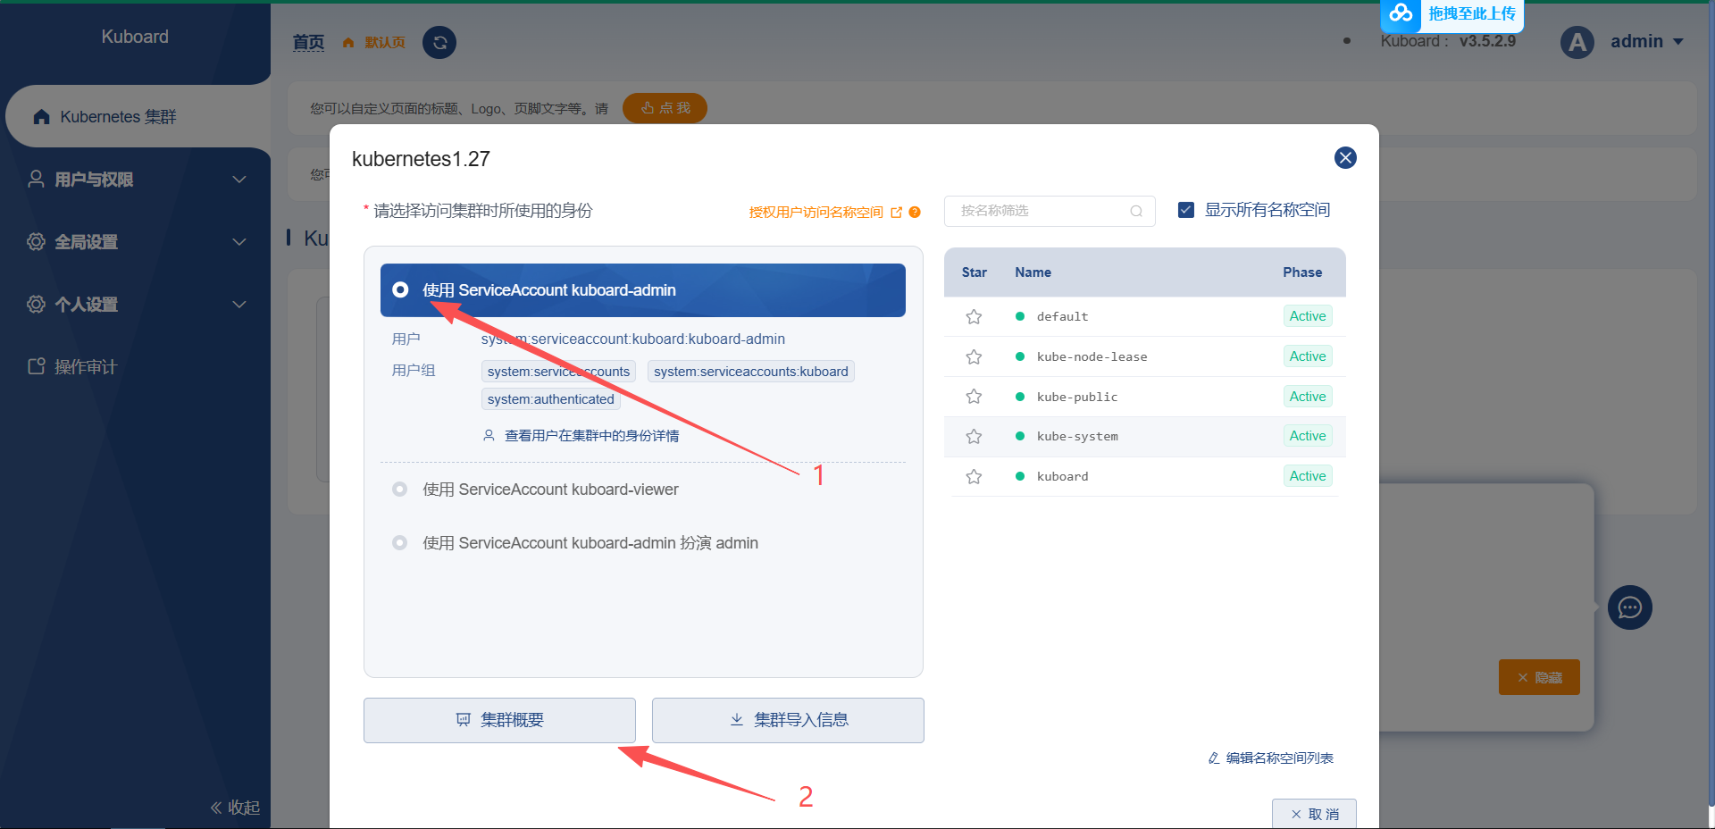Click the kube-public namespace name
This screenshot has width=1715, height=829.
[x=1077, y=397]
